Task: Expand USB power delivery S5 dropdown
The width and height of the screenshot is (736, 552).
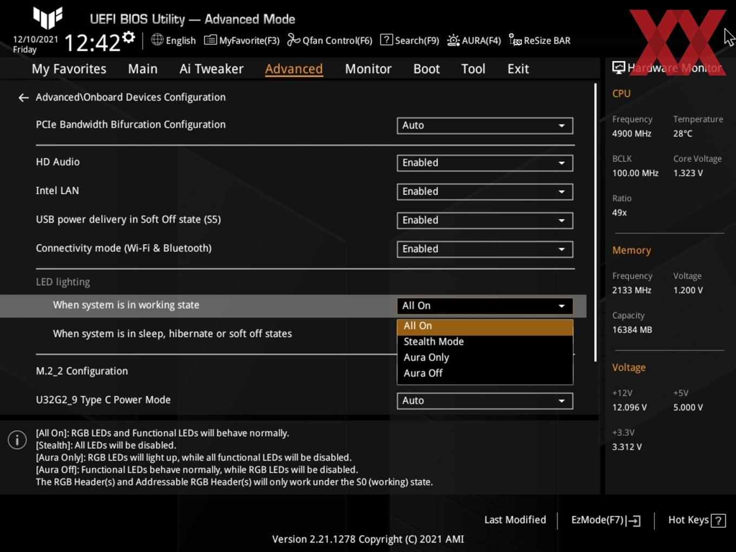Action: (x=485, y=220)
